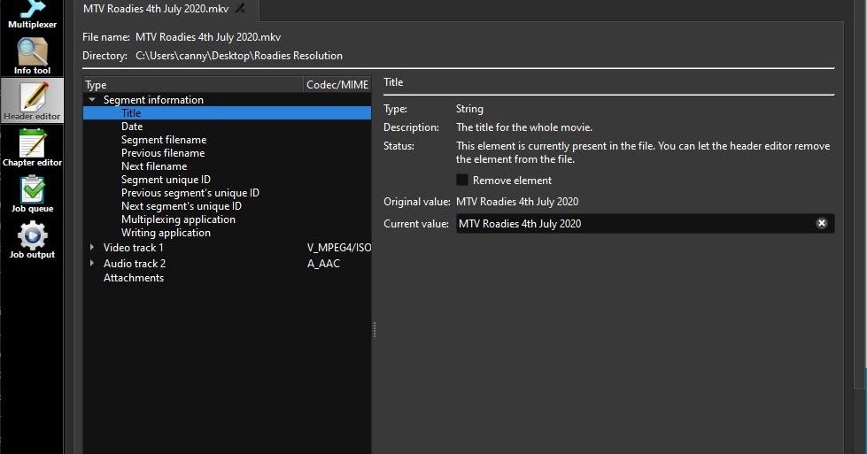Click the directory path C:\Users\canny\Desktop\Roadies Resolution
This screenshot has height=454, width=867.
[x=239, y=56]
